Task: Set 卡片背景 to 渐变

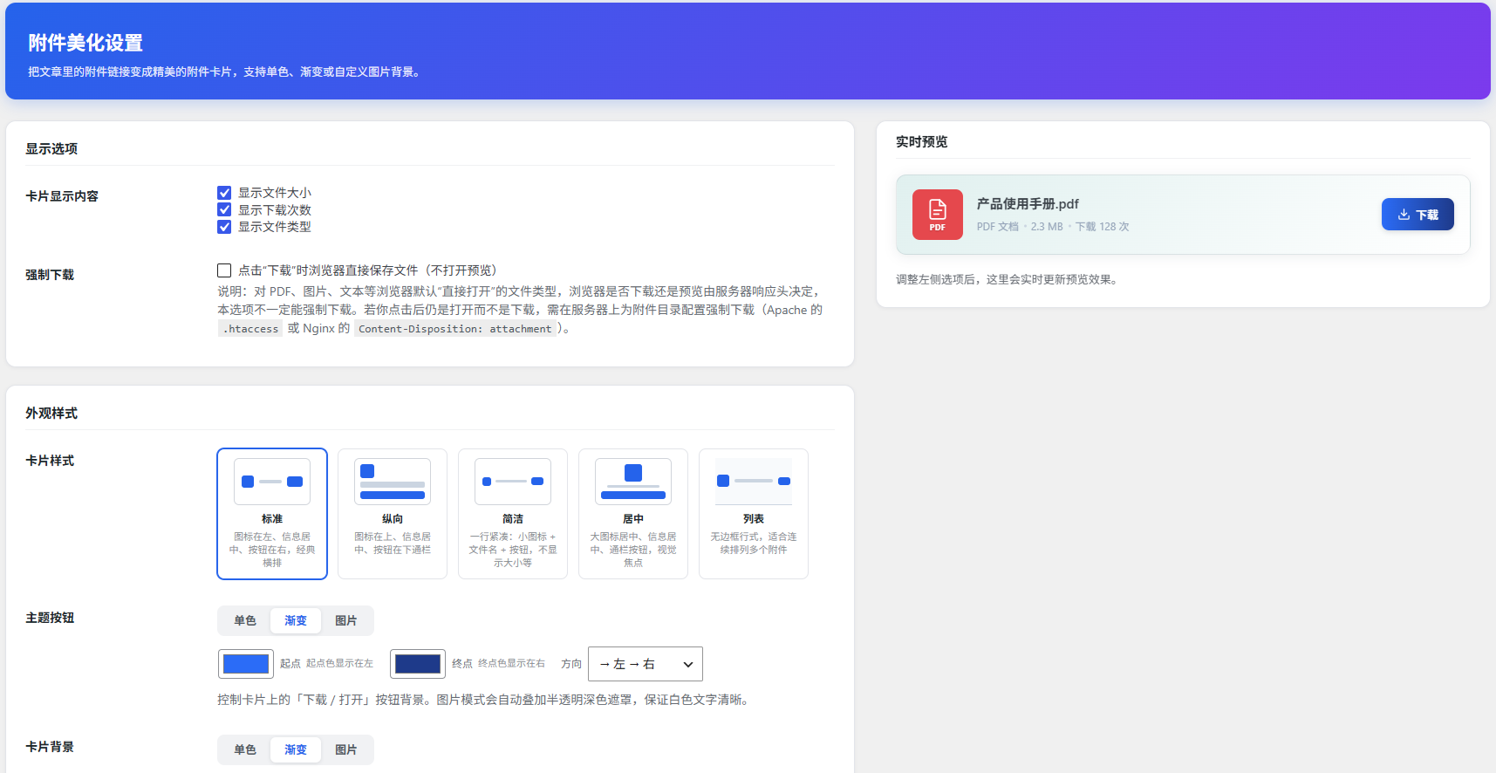Action: pos(296,749)
